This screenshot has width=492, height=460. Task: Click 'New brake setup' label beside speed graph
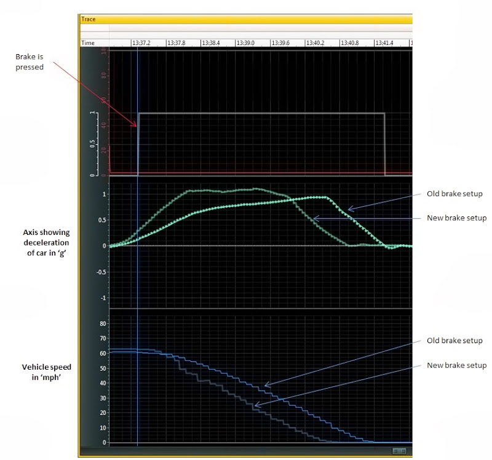click(x=456, y=365)
